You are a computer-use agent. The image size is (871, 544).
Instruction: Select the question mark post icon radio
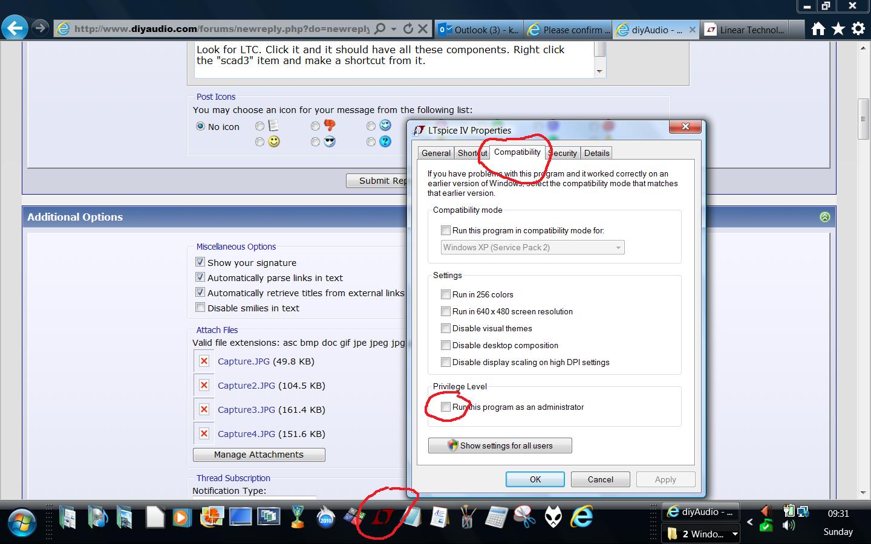pos(371,142)
